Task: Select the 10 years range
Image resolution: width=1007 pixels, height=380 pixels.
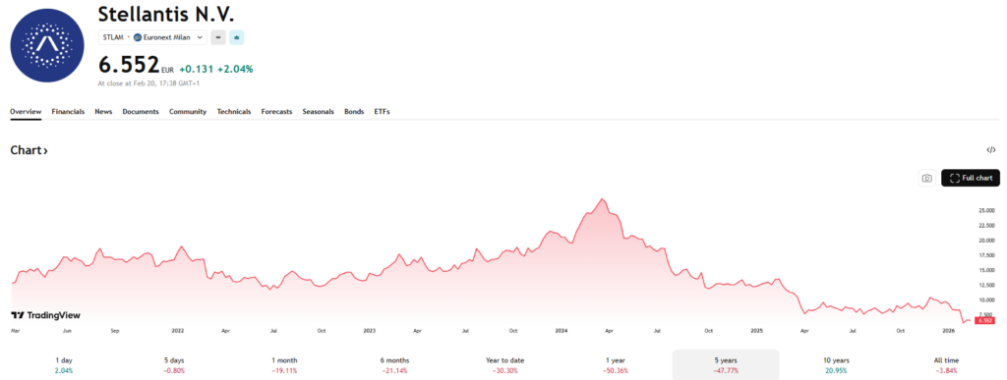Action: pyautogui.click(x=836, y=365)
